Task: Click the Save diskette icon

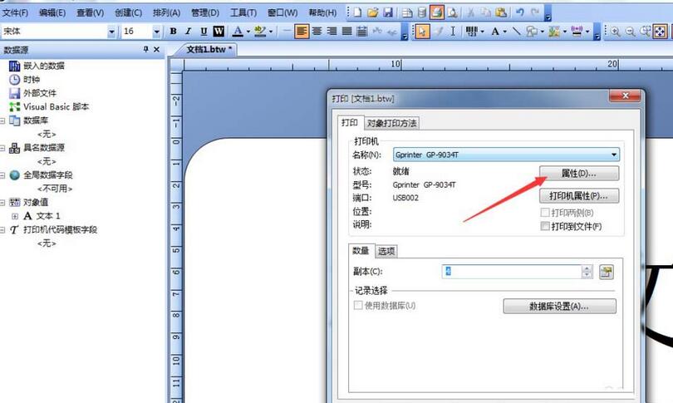Action: (x=388, y=12)
